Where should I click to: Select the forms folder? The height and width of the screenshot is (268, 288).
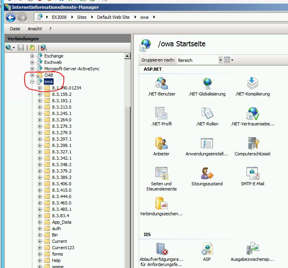point(58,254)
